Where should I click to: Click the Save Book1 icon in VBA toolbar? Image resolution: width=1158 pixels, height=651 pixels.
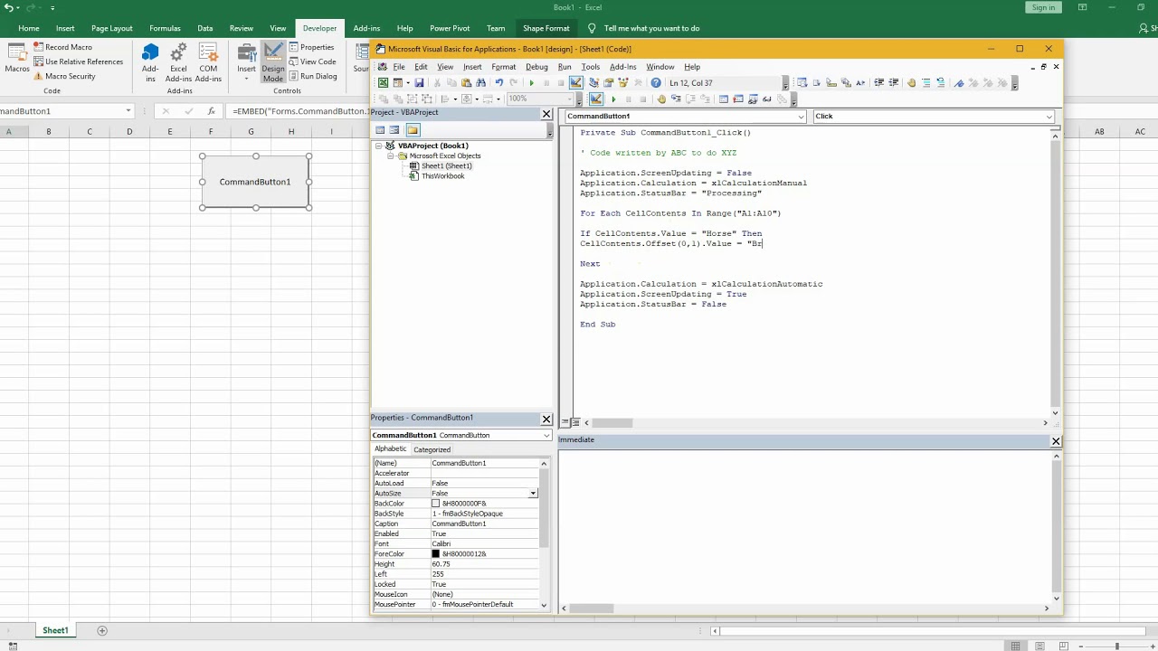tap(420, 82)
